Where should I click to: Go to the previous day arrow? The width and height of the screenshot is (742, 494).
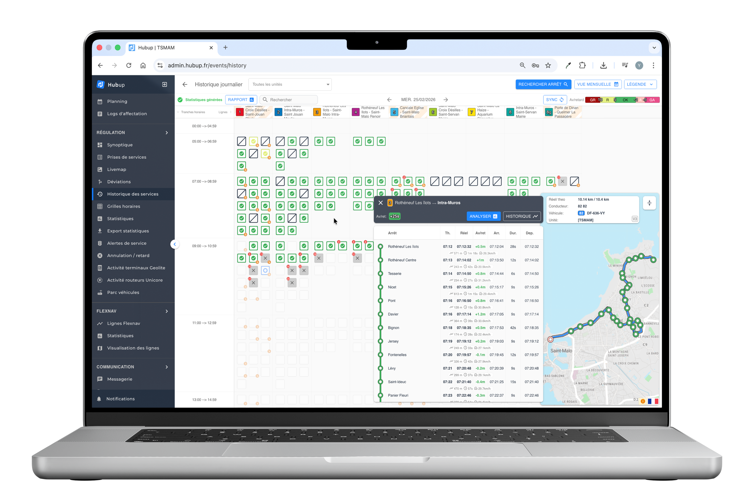[x=389, y=100]
